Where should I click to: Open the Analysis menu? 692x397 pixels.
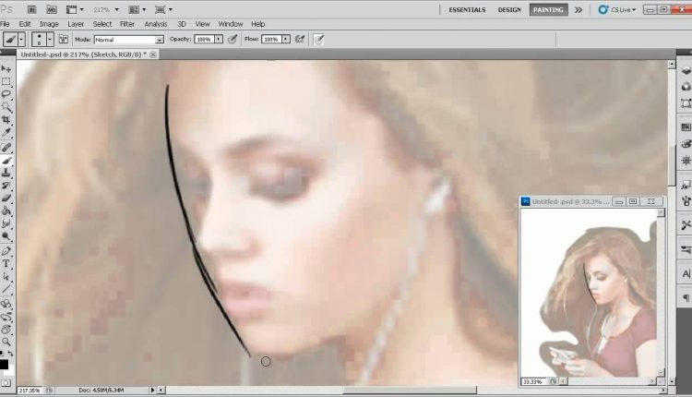click(156, 24)
